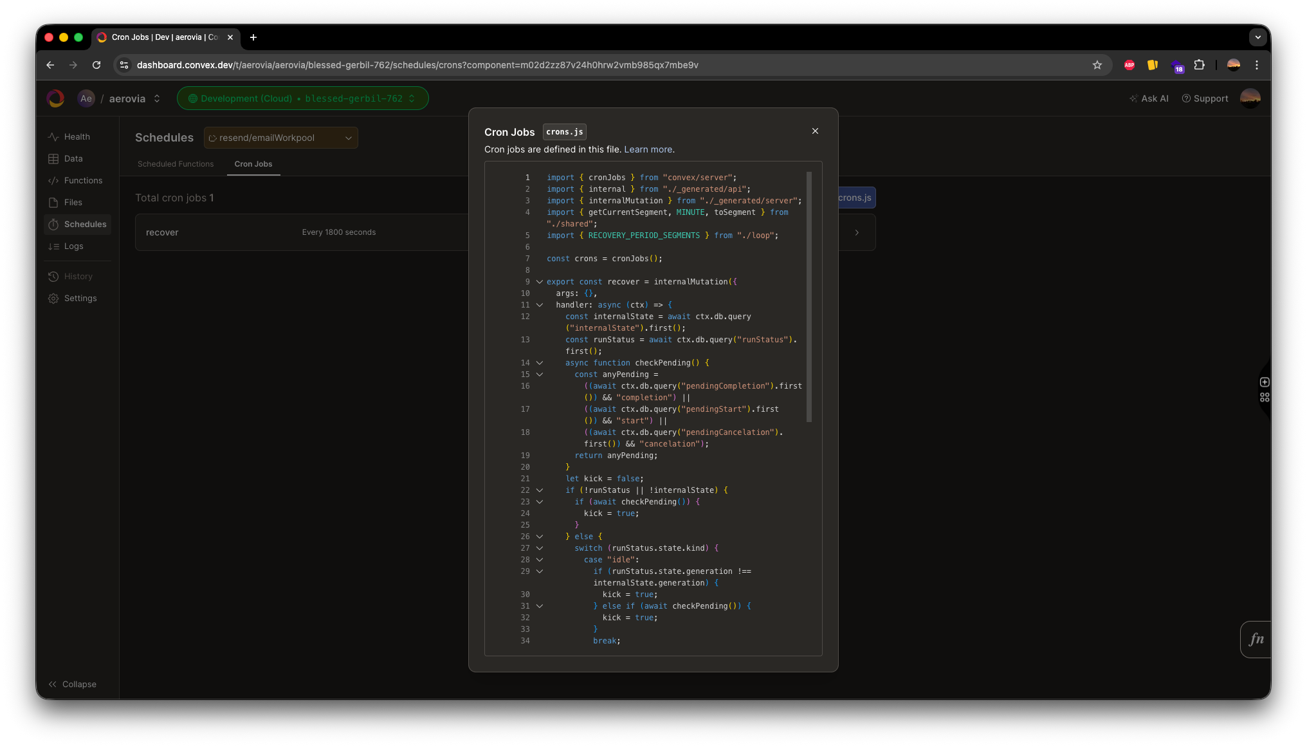This screenshot has height=747, width=1307.
Task: Open browser extensions puzzle icon
Action: 1199,65
